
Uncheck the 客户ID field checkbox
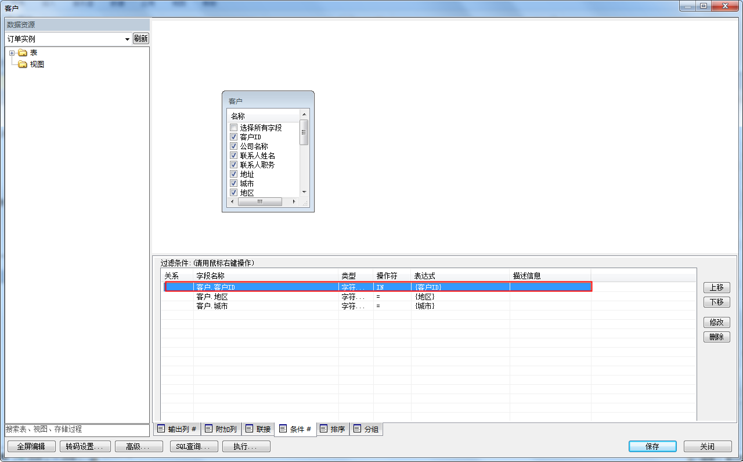(233, 137)
